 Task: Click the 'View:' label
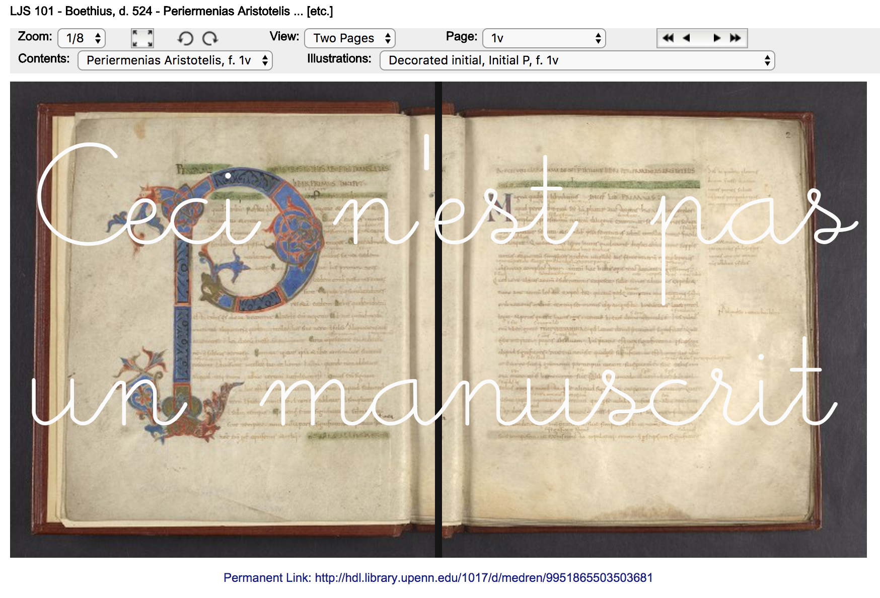[x=284, y=37]
